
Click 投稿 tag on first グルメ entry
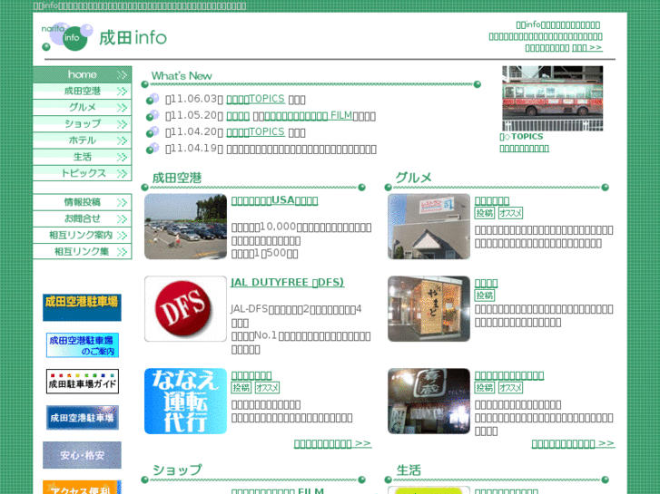(x=485, y=213)
